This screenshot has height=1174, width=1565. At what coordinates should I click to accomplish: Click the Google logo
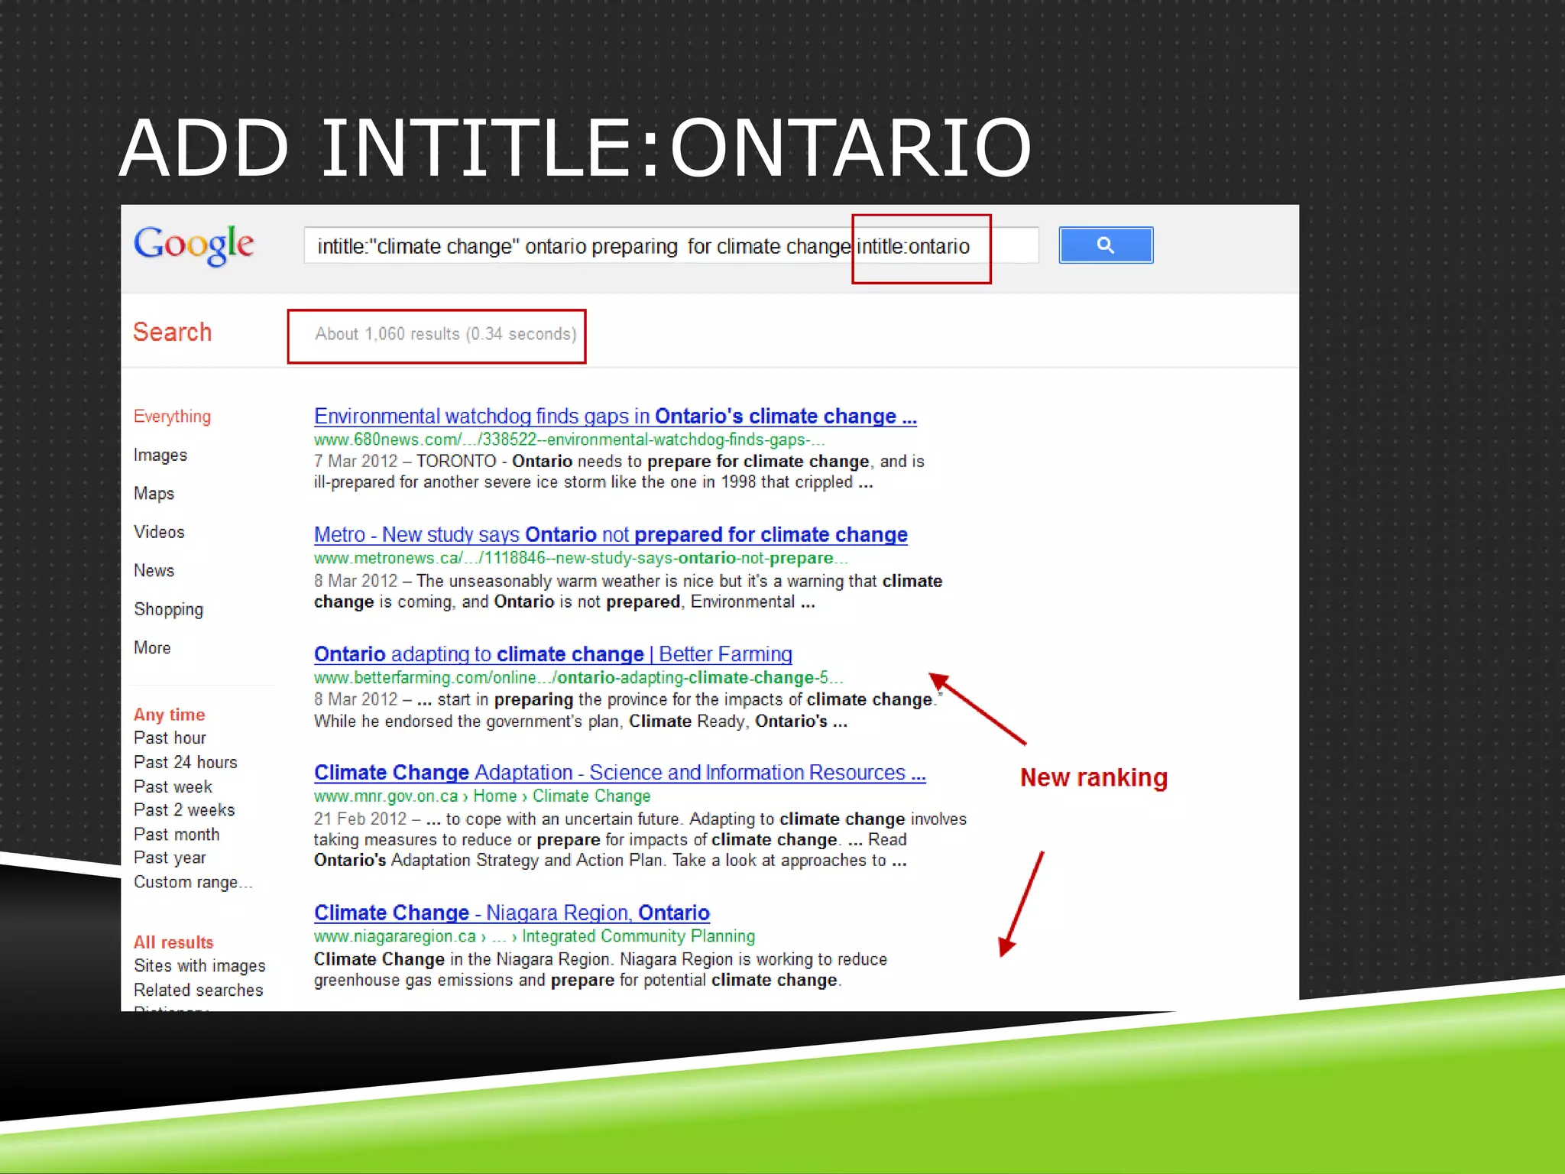tap(193, 245)
